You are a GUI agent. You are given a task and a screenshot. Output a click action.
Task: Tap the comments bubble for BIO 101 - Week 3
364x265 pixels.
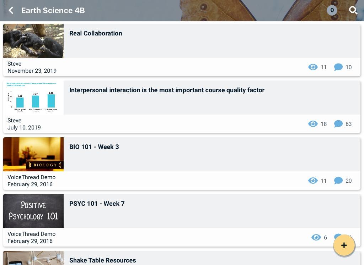click(x=338, y=181)
